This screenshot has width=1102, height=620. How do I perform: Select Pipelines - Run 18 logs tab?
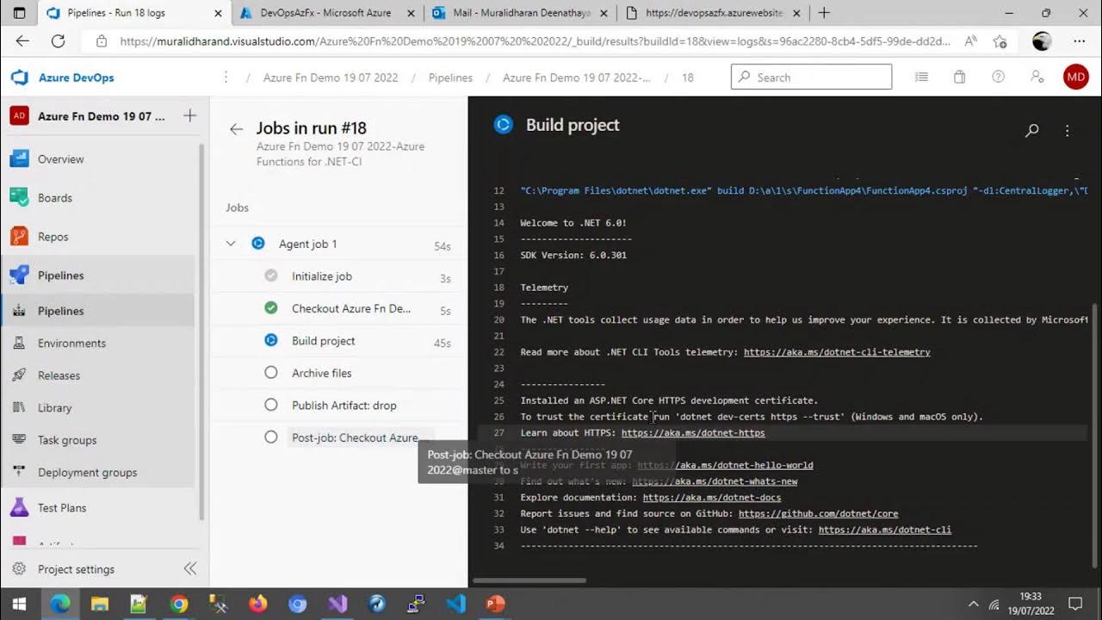point(133,13)
